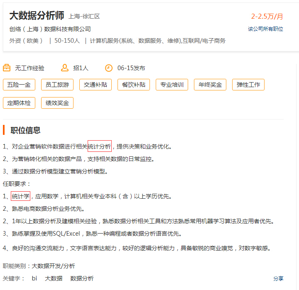Select the 员工旅游 benefit tag
The width and height of the screenshot is (299, 290).
(x=57, y=85)
